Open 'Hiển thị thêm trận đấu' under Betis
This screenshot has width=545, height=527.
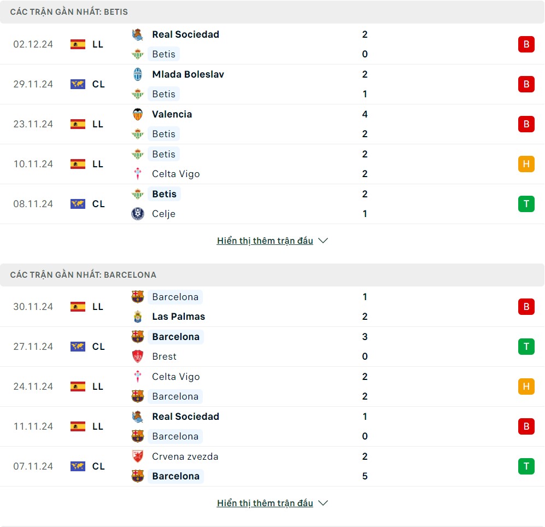point(265,241)
